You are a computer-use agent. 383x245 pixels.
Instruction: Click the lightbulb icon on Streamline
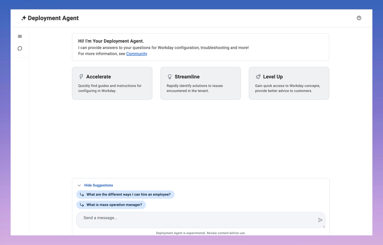click(170, 77)
